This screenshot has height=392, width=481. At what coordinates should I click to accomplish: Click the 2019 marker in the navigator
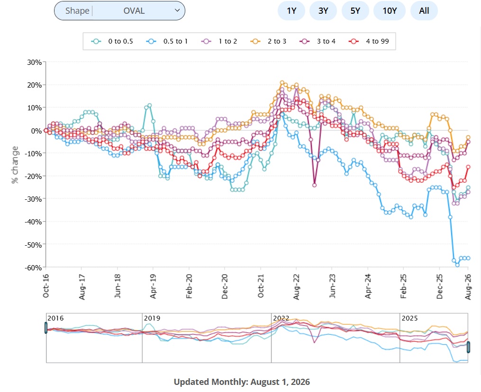pos(152,318)
